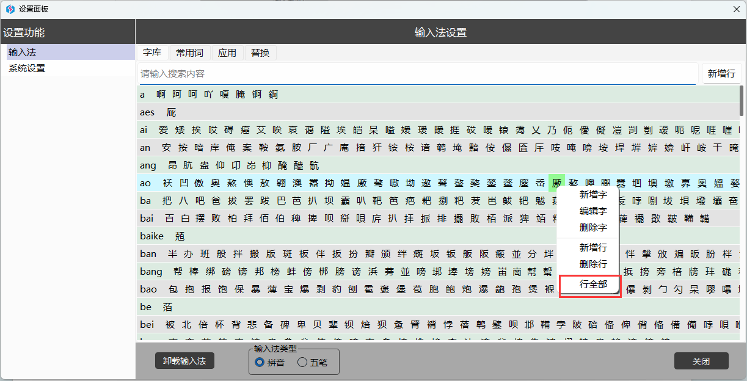This screenshot has height=381, width=747.
Task: Select 删除字 in the context menu
Action: (592, 228)
